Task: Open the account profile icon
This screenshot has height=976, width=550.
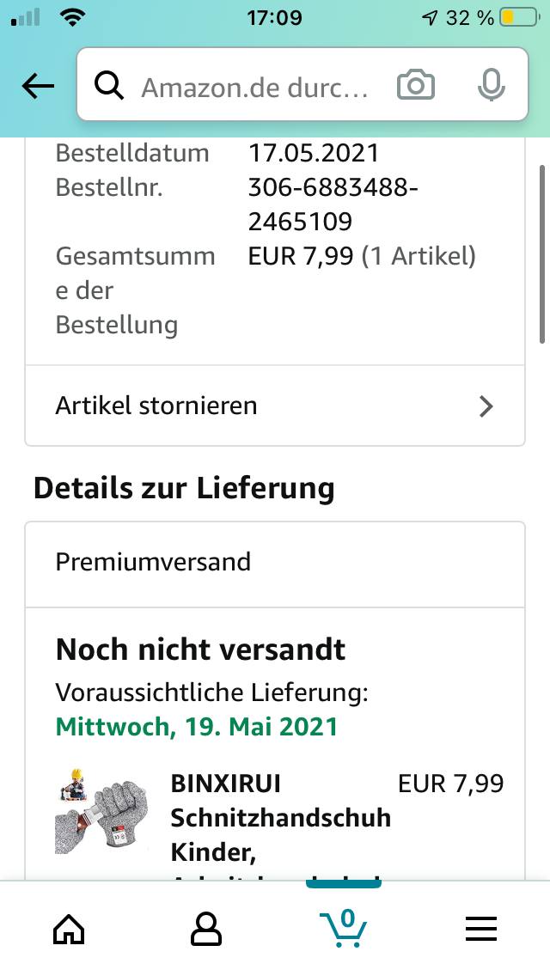Action: pos(206,929)
